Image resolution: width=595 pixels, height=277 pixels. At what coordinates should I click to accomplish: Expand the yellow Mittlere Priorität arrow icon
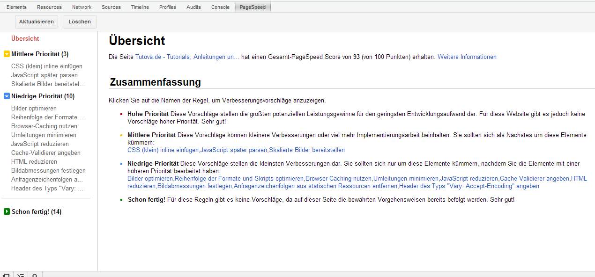click(x=7, y=54)
